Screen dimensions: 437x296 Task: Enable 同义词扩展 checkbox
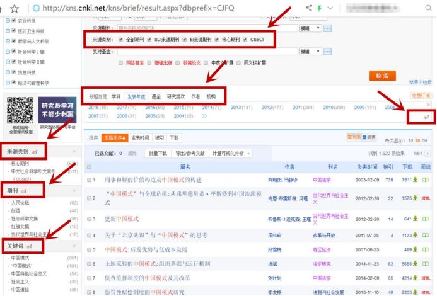click(238, 63)
